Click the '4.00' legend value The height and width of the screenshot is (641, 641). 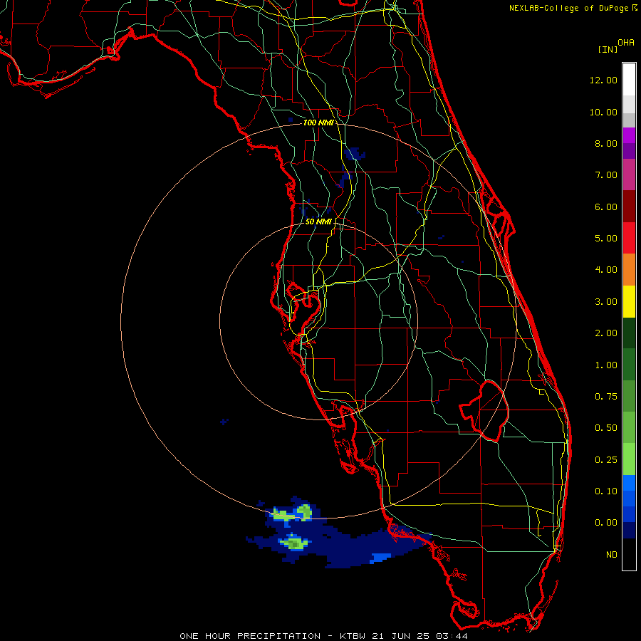coord(606,270)
